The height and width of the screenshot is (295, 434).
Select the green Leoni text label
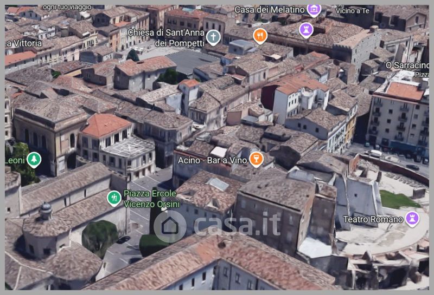14,160
